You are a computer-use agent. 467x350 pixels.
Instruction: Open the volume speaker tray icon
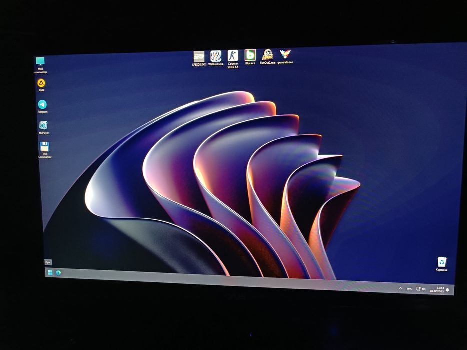tap(424, 289)
